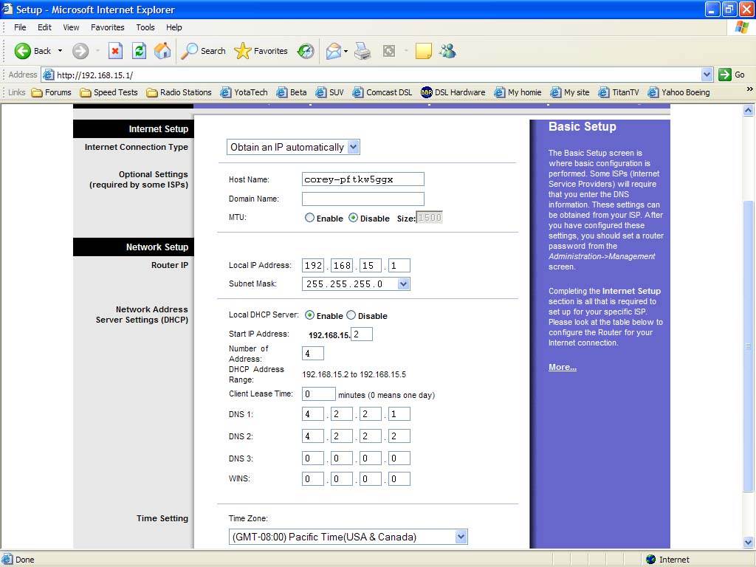The image size is (756, 567).
Task: Go to the Home page icon
Action: pos(162,51)
